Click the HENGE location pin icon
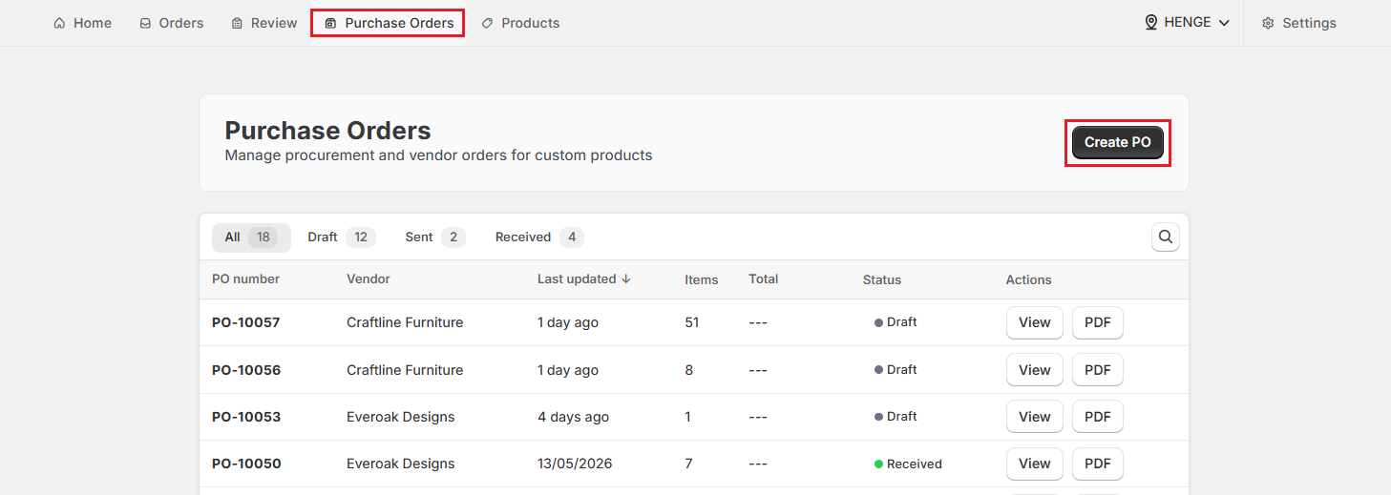The width and height of the screenshot is (1391, 495). click(x=1150, y=22)
